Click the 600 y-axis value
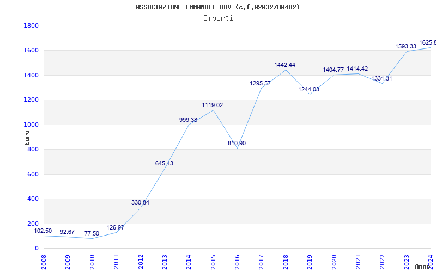Image resolution: width=436 pixels, height=272 pixels. pos(33,174)
